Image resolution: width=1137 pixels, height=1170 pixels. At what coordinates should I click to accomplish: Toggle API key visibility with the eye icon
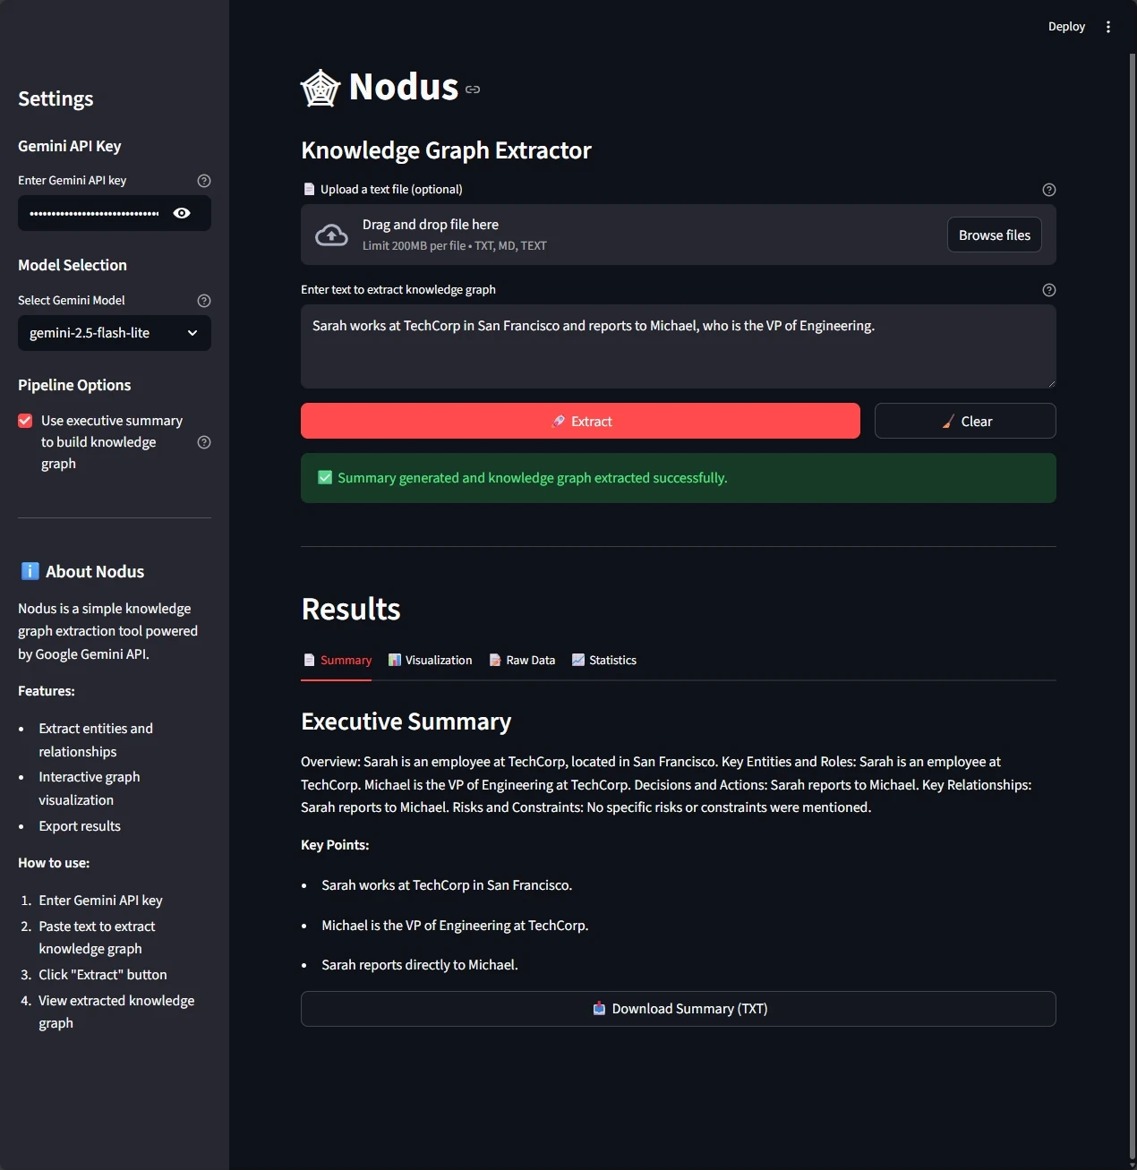(182, 213)
